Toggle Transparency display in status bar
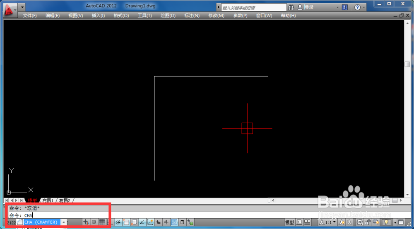This screenshot has width=414, height=229. click(174, 222)
